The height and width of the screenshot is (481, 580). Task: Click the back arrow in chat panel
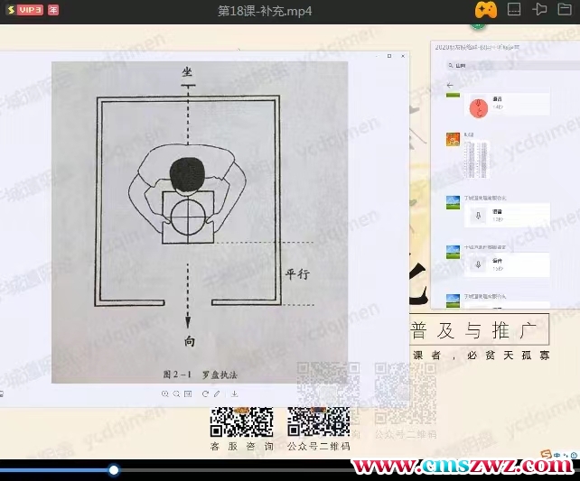pos(450,85)
